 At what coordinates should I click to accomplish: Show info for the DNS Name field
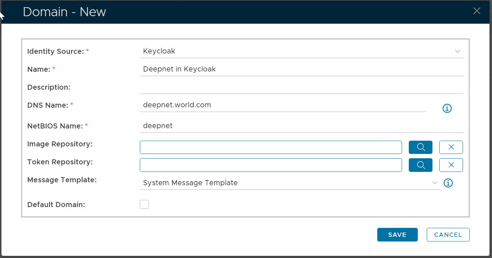pyautogui.click(x=447, y=108)
